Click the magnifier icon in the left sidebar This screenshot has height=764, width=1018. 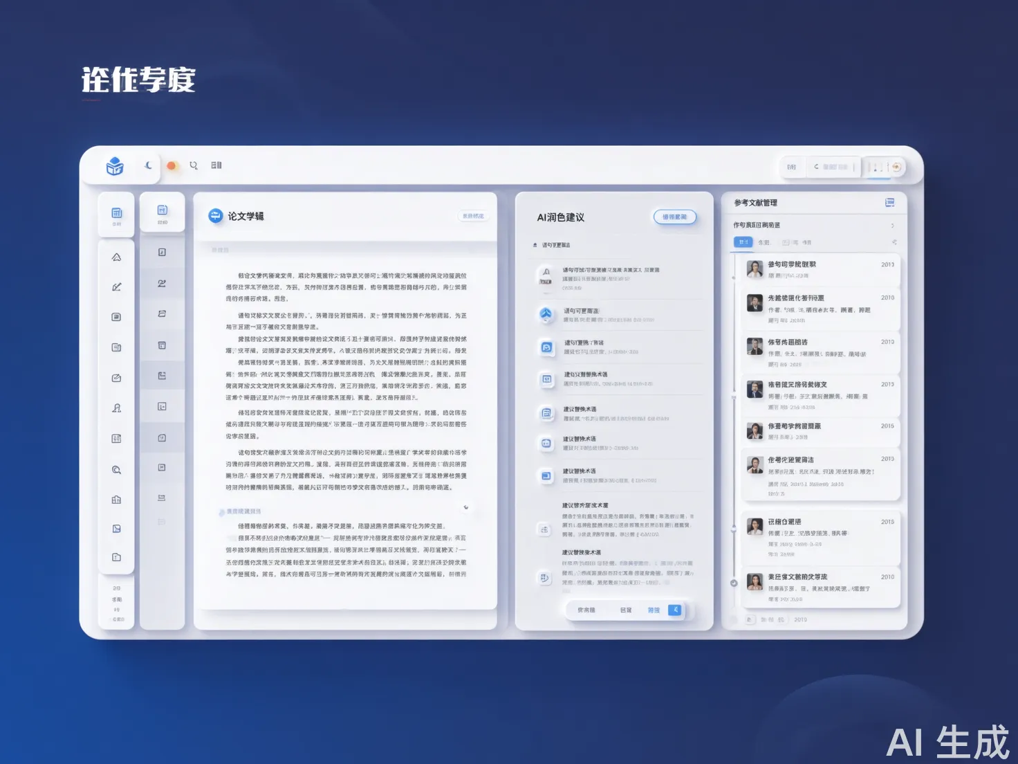tap(117, 470)
